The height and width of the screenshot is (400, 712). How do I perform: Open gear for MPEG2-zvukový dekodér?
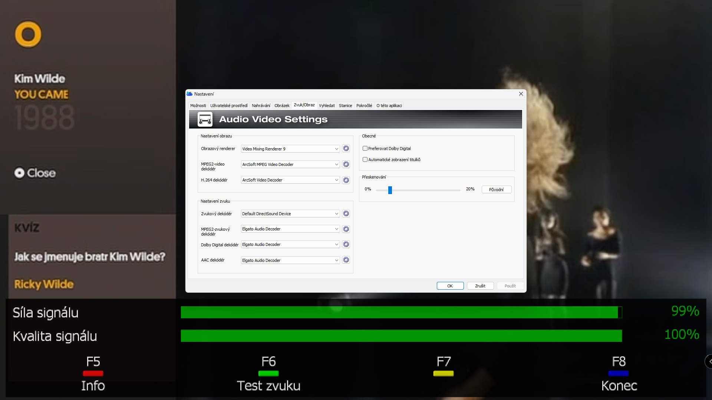click(346, 229)
